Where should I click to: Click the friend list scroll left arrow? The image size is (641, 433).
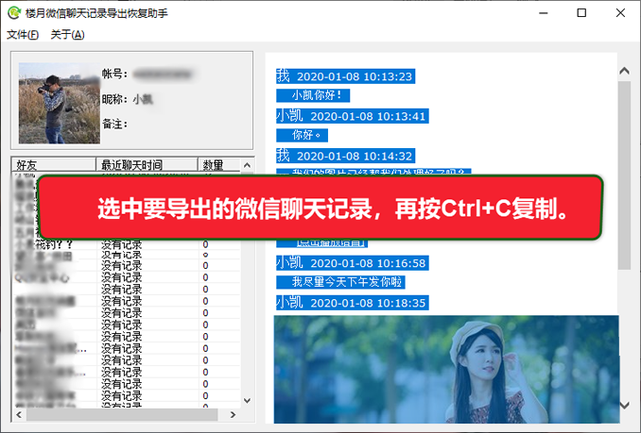(19, 415)
